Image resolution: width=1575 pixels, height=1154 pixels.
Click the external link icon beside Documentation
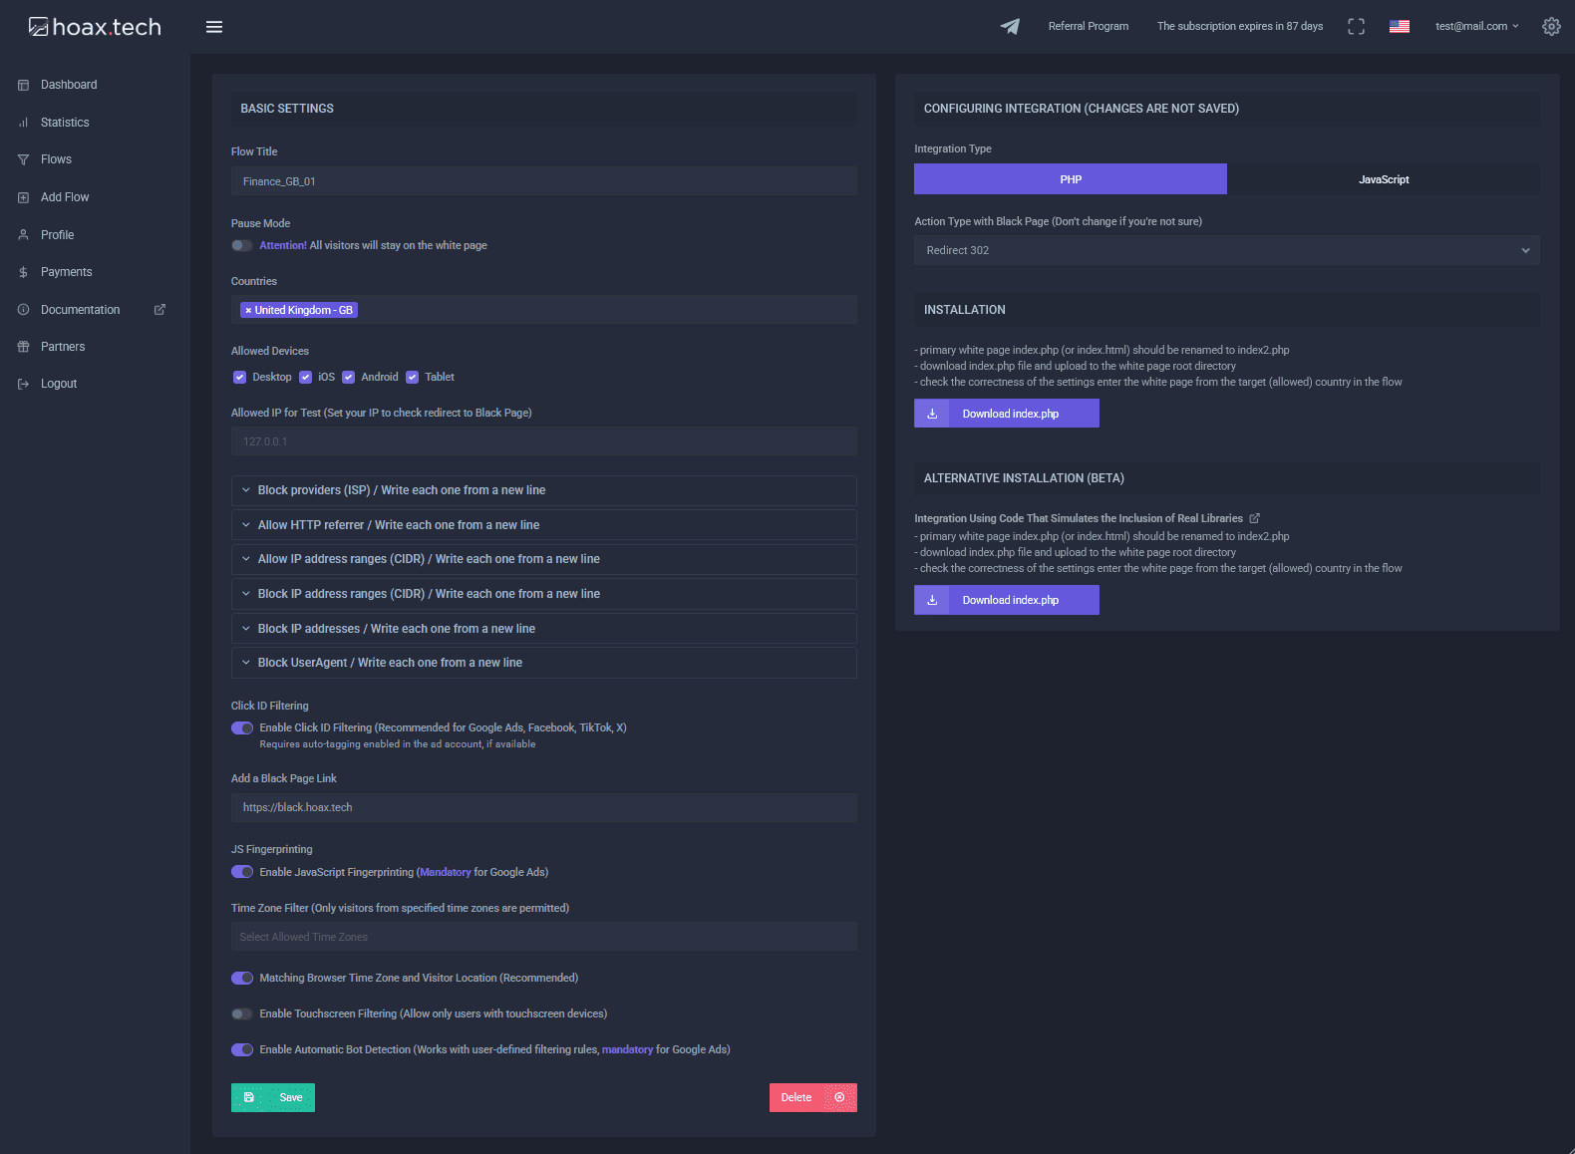159,310
